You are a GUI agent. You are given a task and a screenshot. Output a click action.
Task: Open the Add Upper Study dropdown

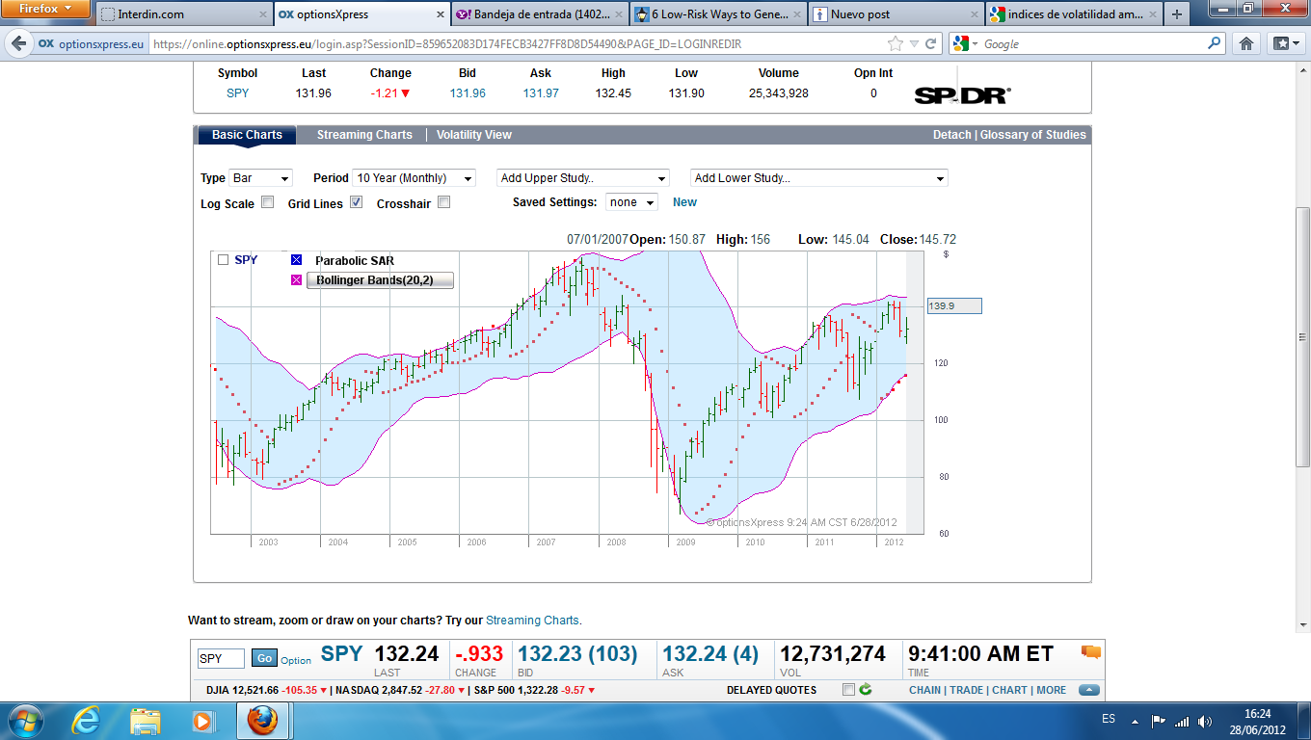point(583,178)
